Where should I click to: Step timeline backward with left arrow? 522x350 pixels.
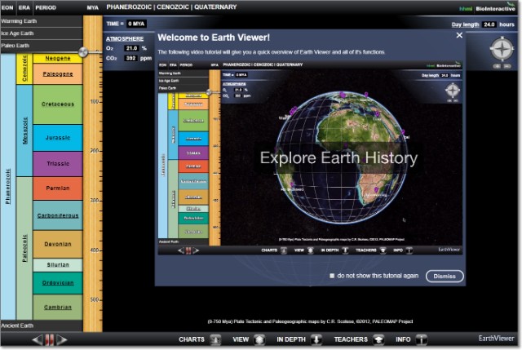pyautogui.click(x=37, y=339)
